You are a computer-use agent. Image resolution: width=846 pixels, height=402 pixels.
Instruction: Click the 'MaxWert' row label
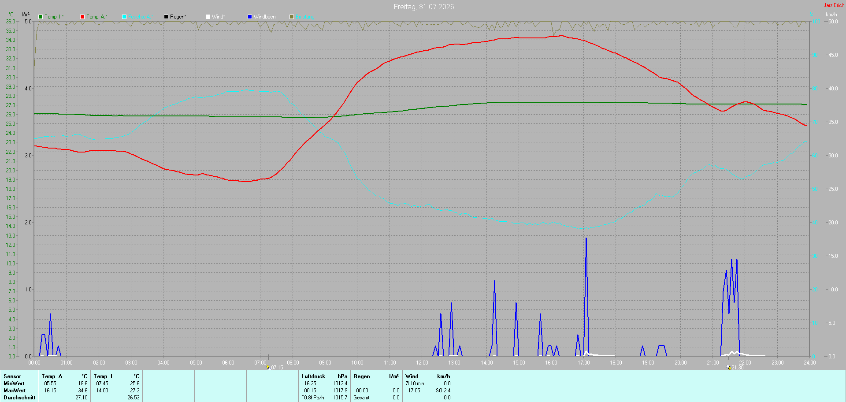(15, 391)
